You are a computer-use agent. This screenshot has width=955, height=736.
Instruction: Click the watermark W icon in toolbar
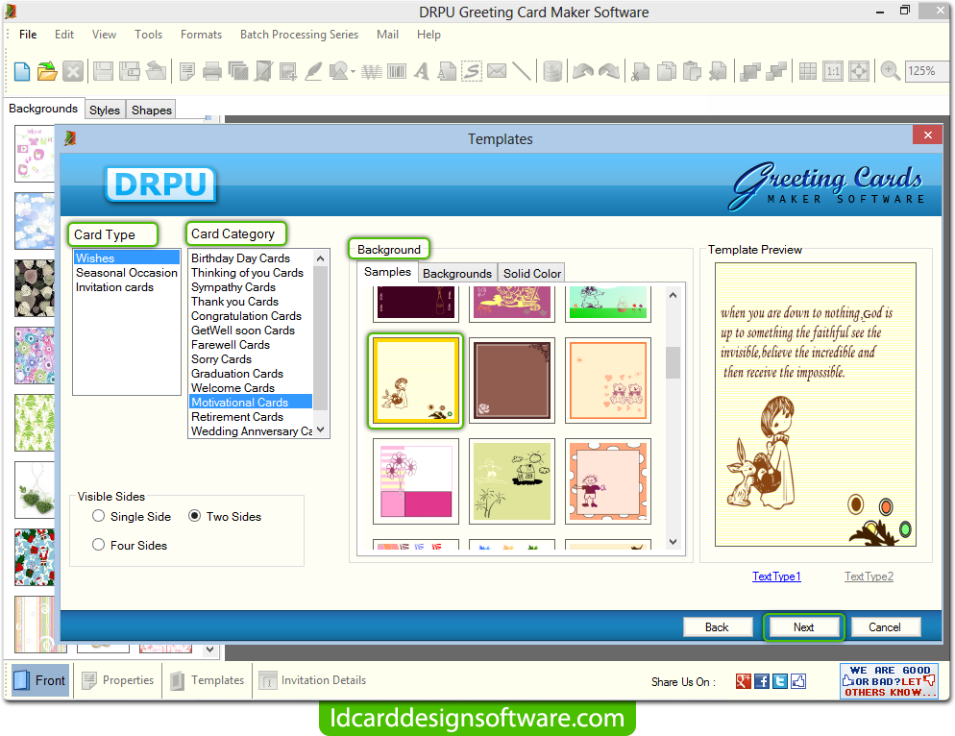pos(372,72)
